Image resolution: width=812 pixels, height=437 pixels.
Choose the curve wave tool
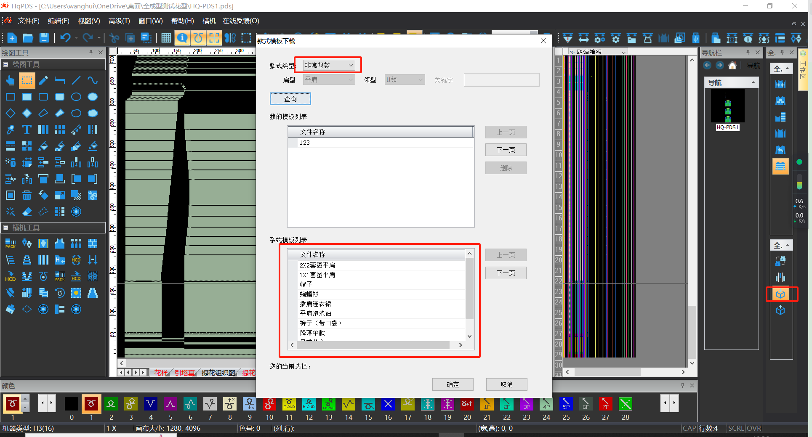pos(93,80)
